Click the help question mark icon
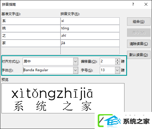The height and width of the screenshot is (129, 152). click(133, 5)
